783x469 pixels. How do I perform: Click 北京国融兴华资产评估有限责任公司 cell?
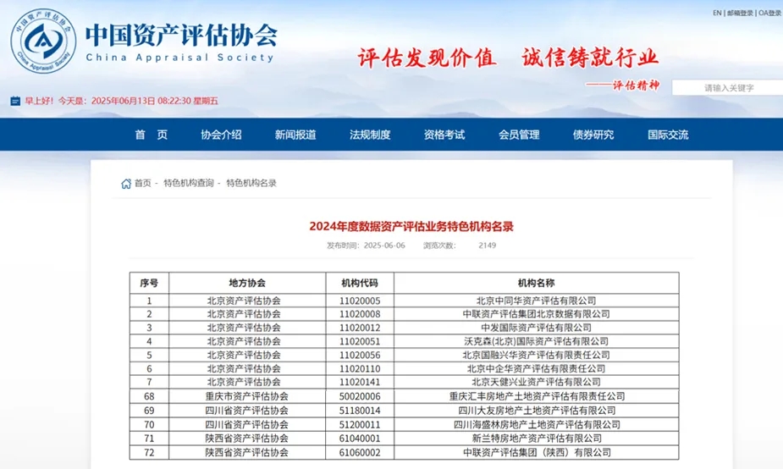pyautogui.click(x=537, y=355)
